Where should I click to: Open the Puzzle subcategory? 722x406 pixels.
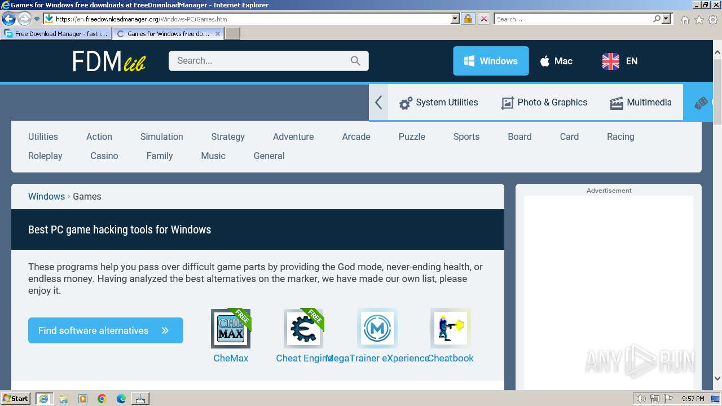click(412, 136)
